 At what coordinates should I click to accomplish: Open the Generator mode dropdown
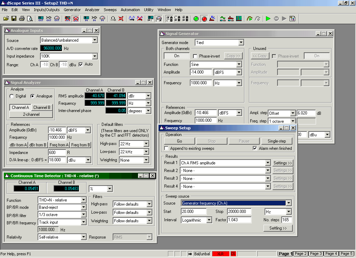tap(241, 42)
